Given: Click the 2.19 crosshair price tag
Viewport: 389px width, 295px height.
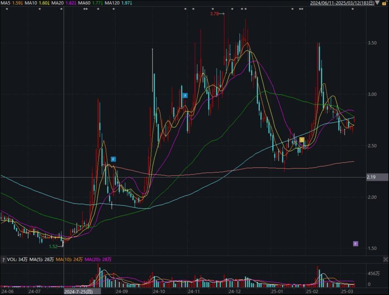Looking at the screenshot, I should pyautogui.click(x=377, y=177).
